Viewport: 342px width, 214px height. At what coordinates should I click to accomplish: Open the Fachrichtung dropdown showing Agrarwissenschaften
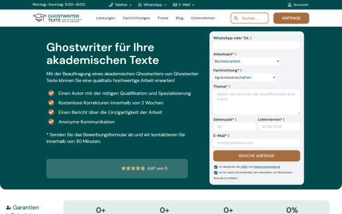tap(245, 78)
